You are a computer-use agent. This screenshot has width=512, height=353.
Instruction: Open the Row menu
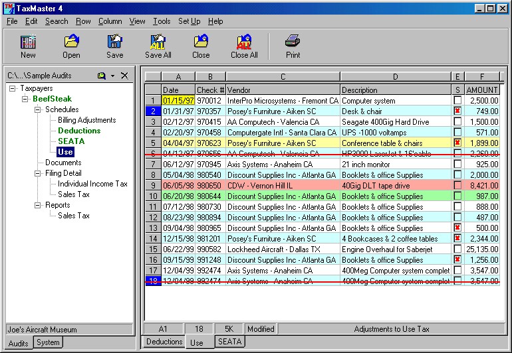point(83,21)
